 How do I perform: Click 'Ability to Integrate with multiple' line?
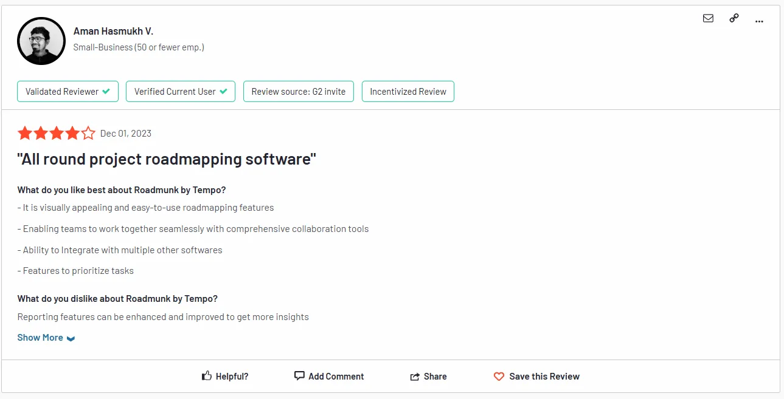[120, 250]
